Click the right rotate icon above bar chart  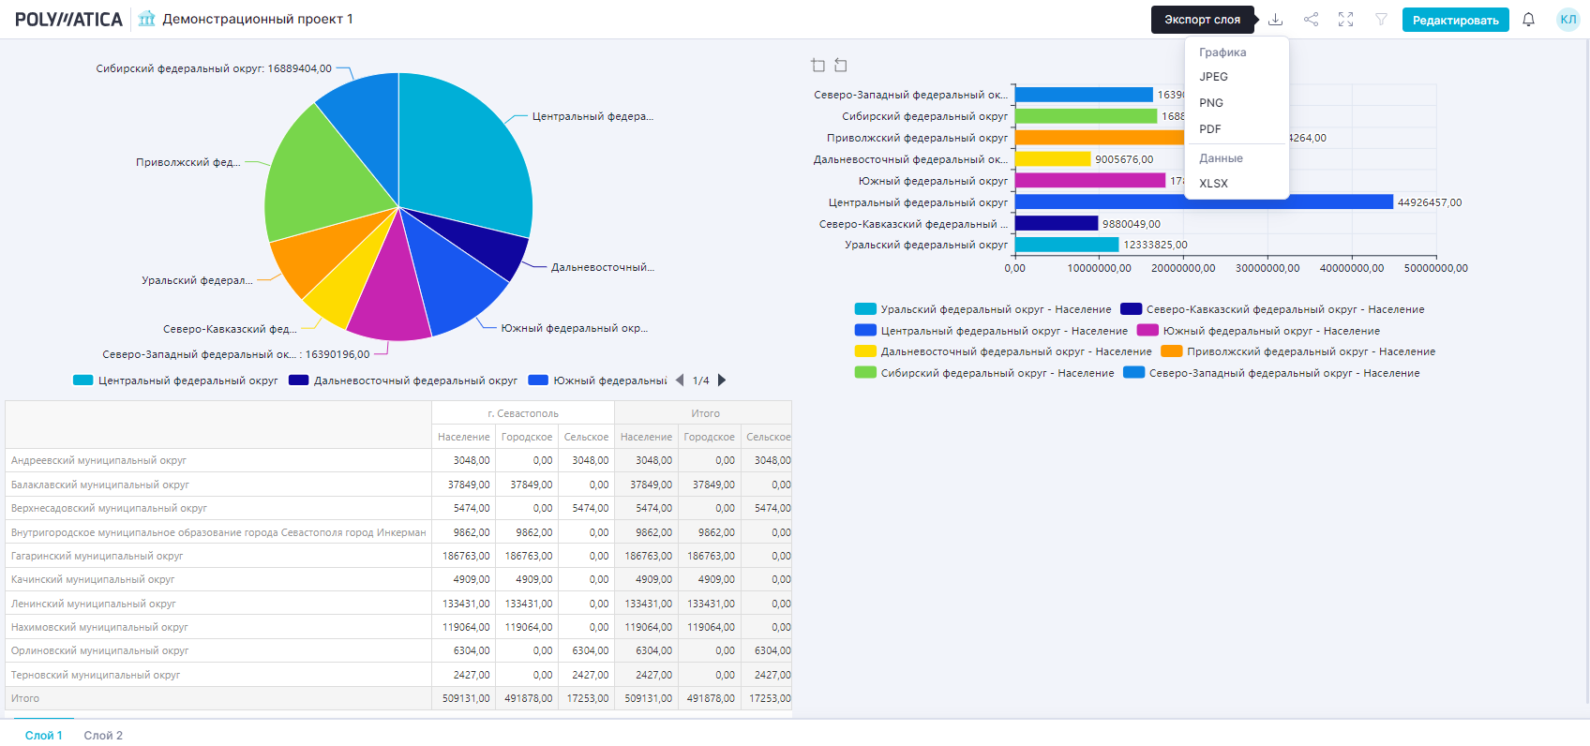[x=841, y=65]
